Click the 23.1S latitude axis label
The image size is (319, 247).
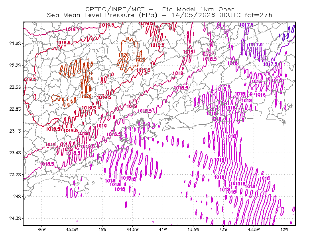click(15, 131)
